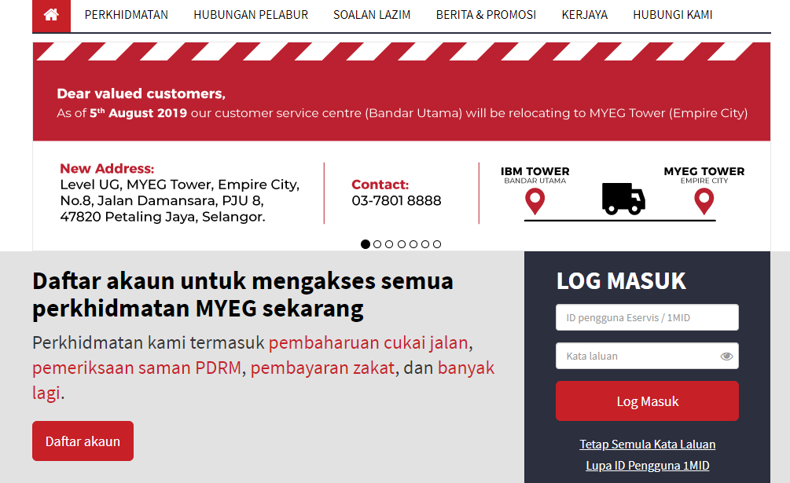The image size is (790, 483).
Task: Open the pembaharuan cukai jalan link
Action: coord(369,343)
